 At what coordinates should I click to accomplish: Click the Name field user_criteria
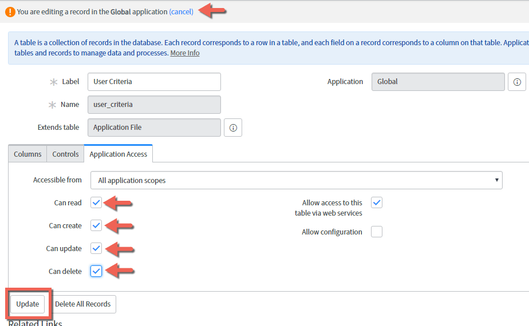154,105
